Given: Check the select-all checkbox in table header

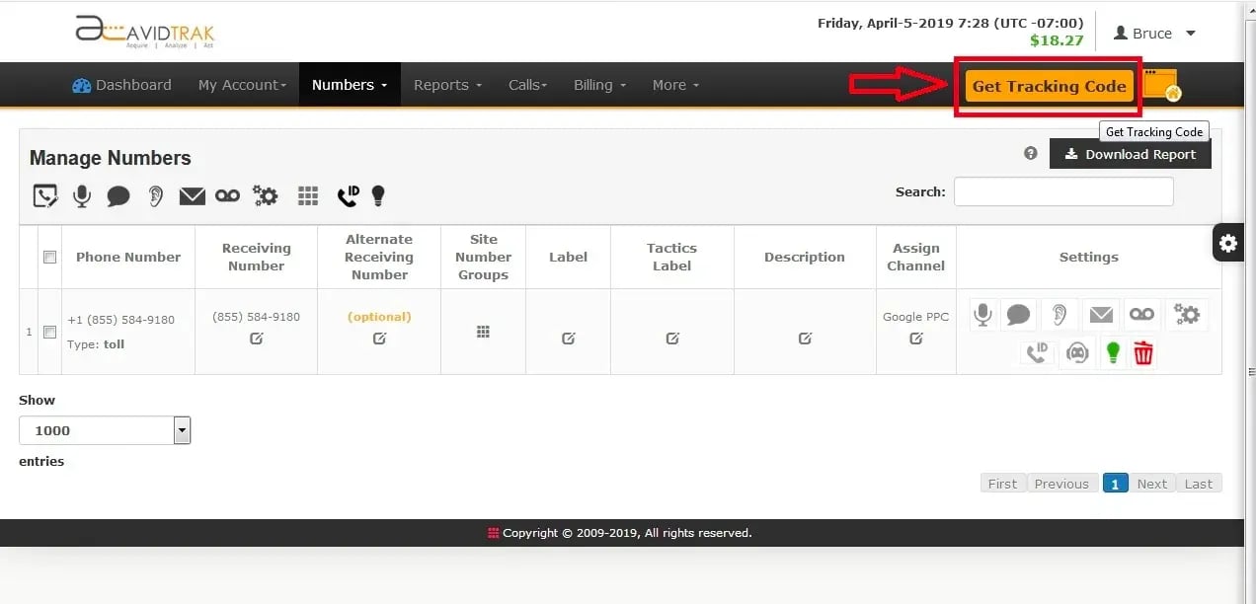Looking at the screenshot, I should pos(50,257).
